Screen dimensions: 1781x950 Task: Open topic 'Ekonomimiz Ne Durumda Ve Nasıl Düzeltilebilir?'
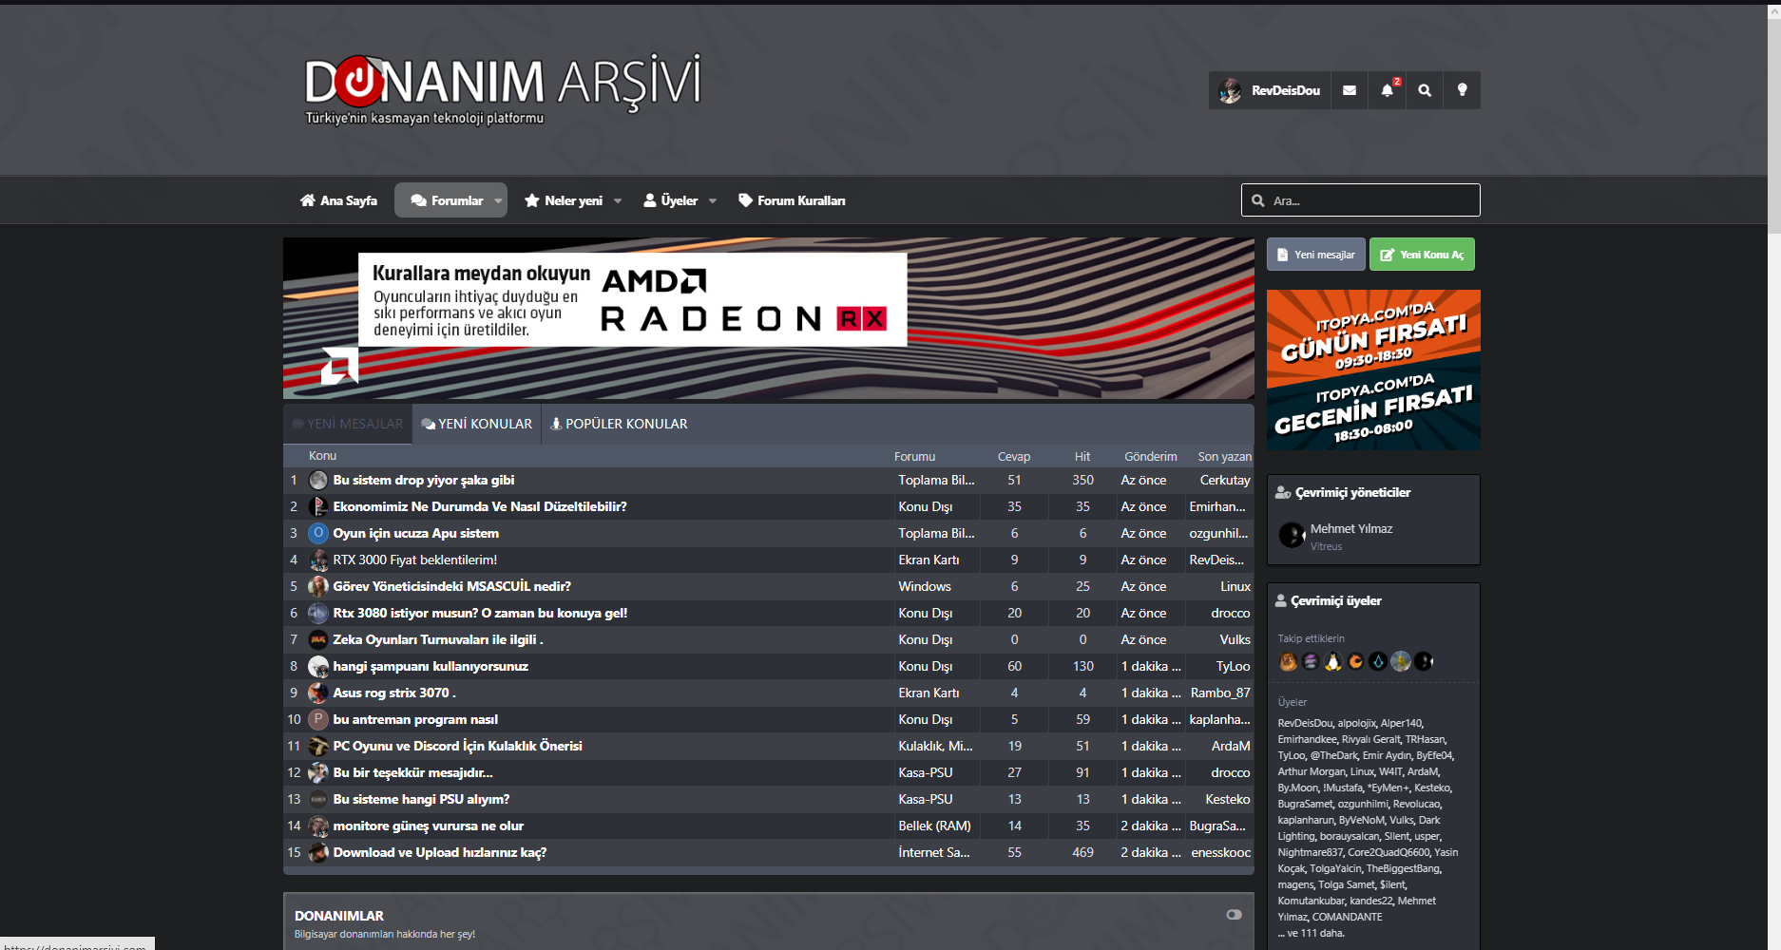click(x=480, y=506)
